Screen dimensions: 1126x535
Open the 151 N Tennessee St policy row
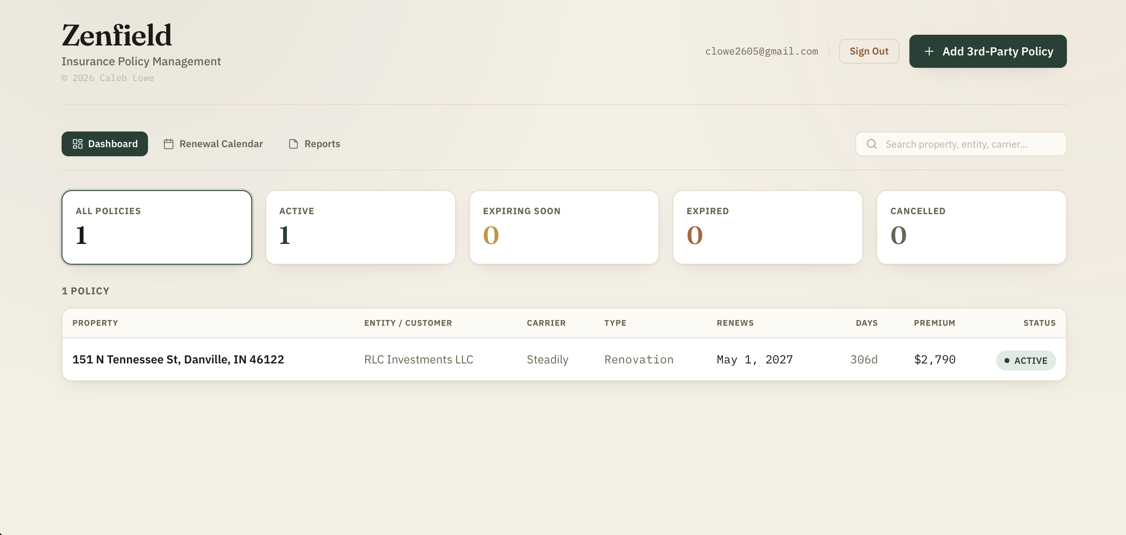pyautogui.click(x=564, y=359)
